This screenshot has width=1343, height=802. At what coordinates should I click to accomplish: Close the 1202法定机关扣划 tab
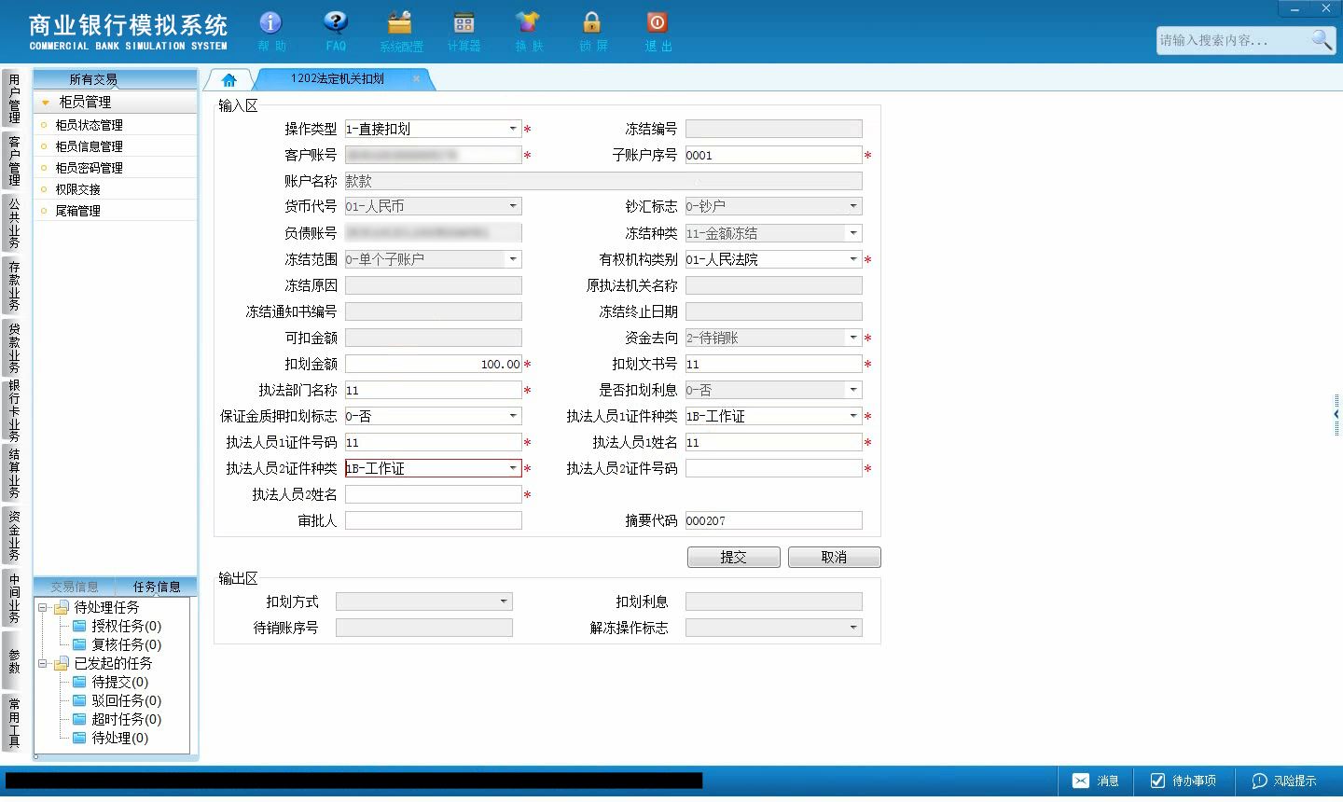coord(416,79)
